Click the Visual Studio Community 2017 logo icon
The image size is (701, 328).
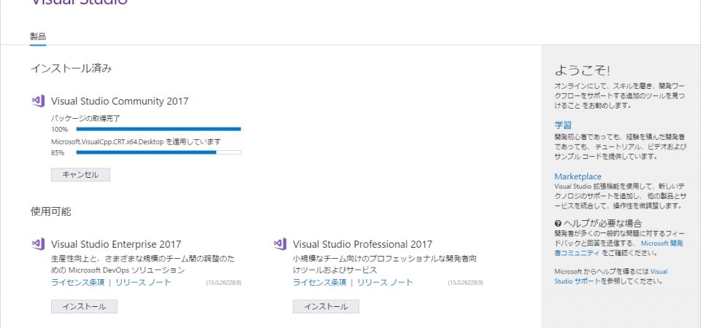(39, 101)
